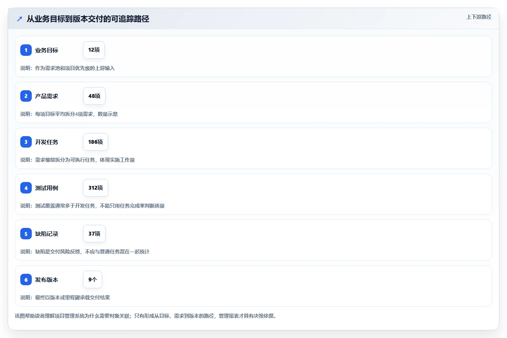Click description 缺陷是交付风险反馈
The image size is (507, 338).
pos(85,252)
